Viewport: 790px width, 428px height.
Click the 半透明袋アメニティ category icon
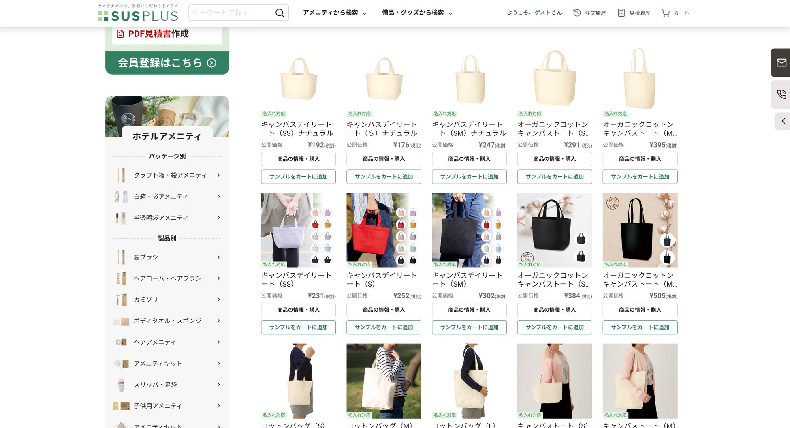tap(121, 218)
